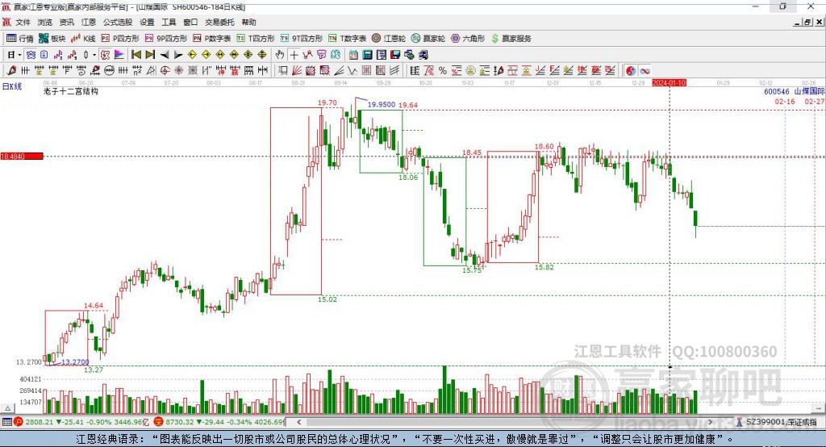Viewport: 826px width, 447px height.
Task: Click the grid icon in the status bar
Action: point(6,422)
